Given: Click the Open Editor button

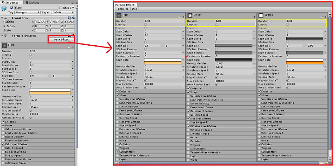Looking at the screenshot, I should click(x=62, y=40).
